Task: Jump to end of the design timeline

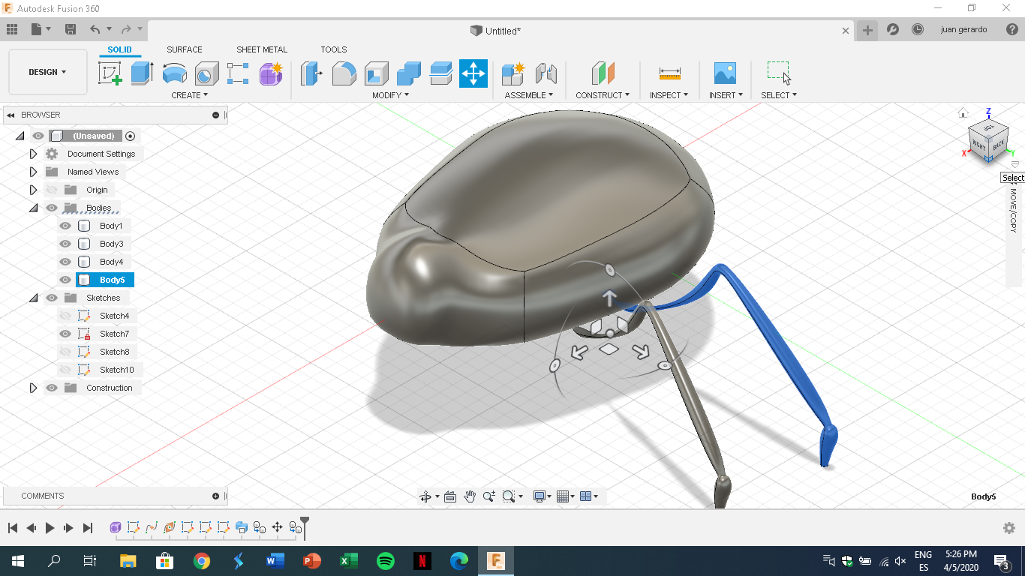Action: point(88,527)
